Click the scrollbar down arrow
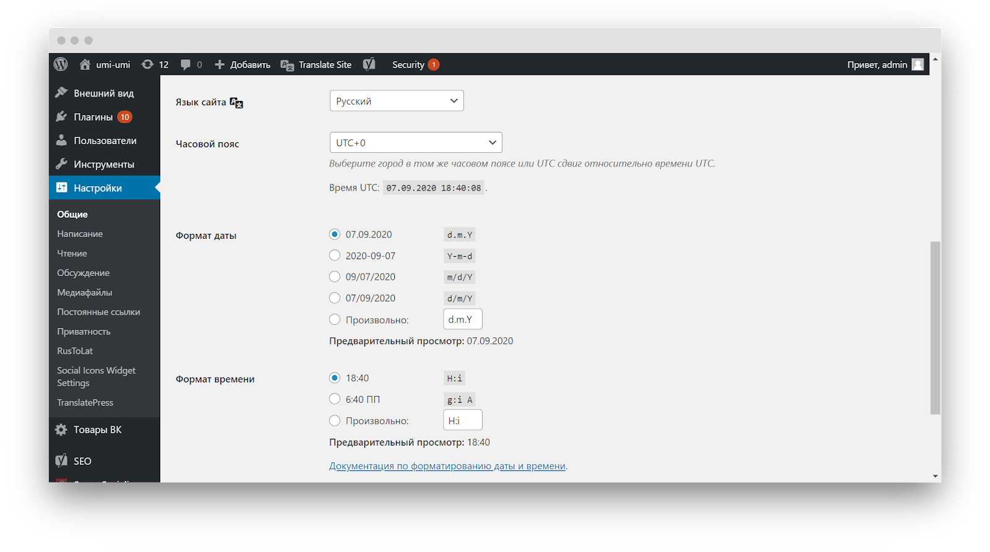 point(936,476)
